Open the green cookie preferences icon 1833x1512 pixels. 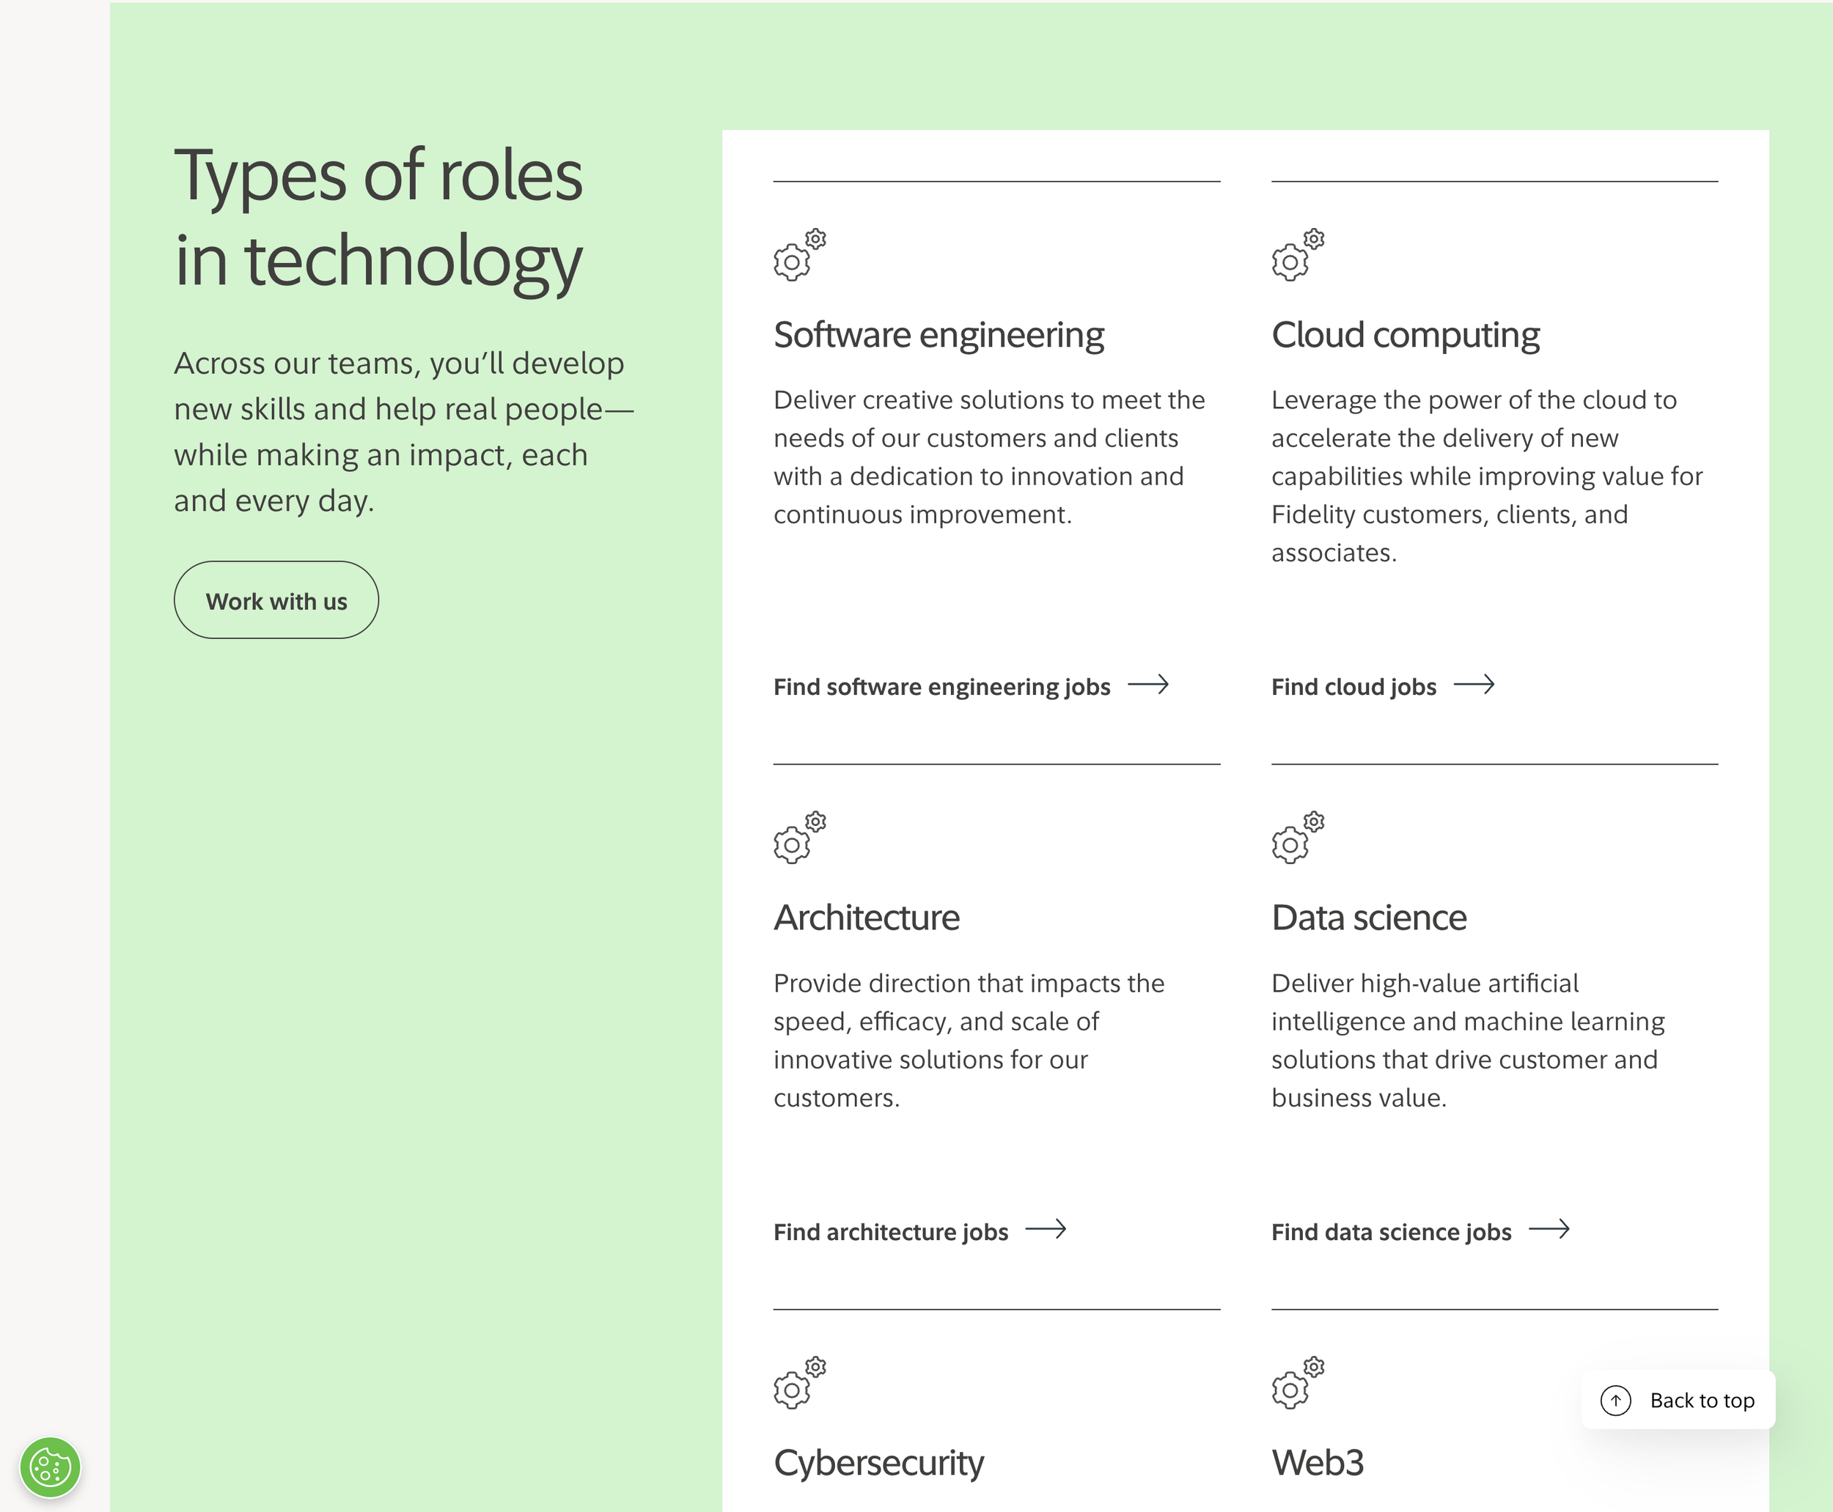51,1467
